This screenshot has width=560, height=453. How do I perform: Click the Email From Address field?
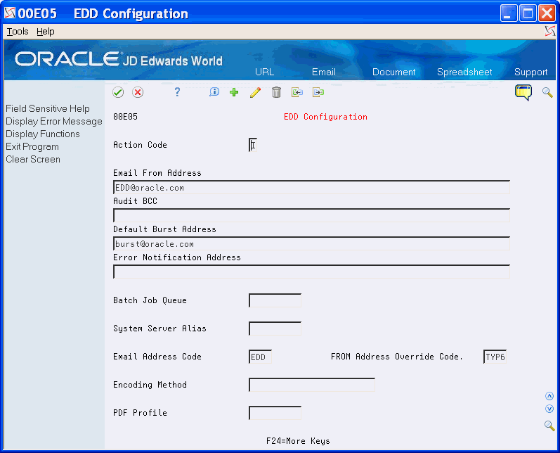(311, 187)
